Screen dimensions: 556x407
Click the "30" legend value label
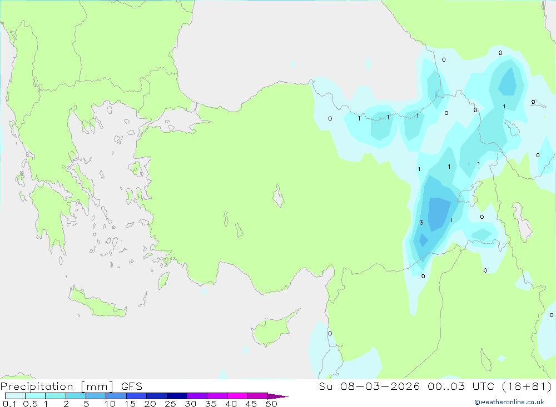pos(190,404)
